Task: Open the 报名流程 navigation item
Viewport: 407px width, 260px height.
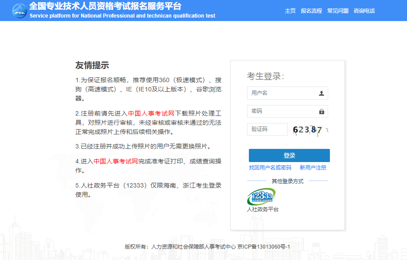Action: coord(311,11)
